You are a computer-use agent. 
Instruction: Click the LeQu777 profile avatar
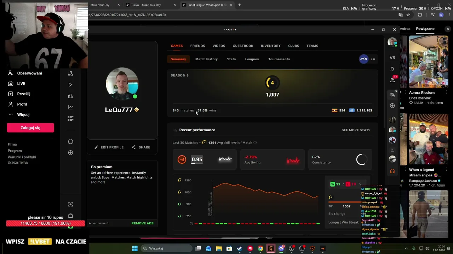[x=122, y=84]
